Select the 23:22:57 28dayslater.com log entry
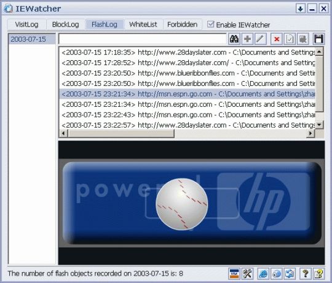This screenshot has height=283, width=332. 187,125
